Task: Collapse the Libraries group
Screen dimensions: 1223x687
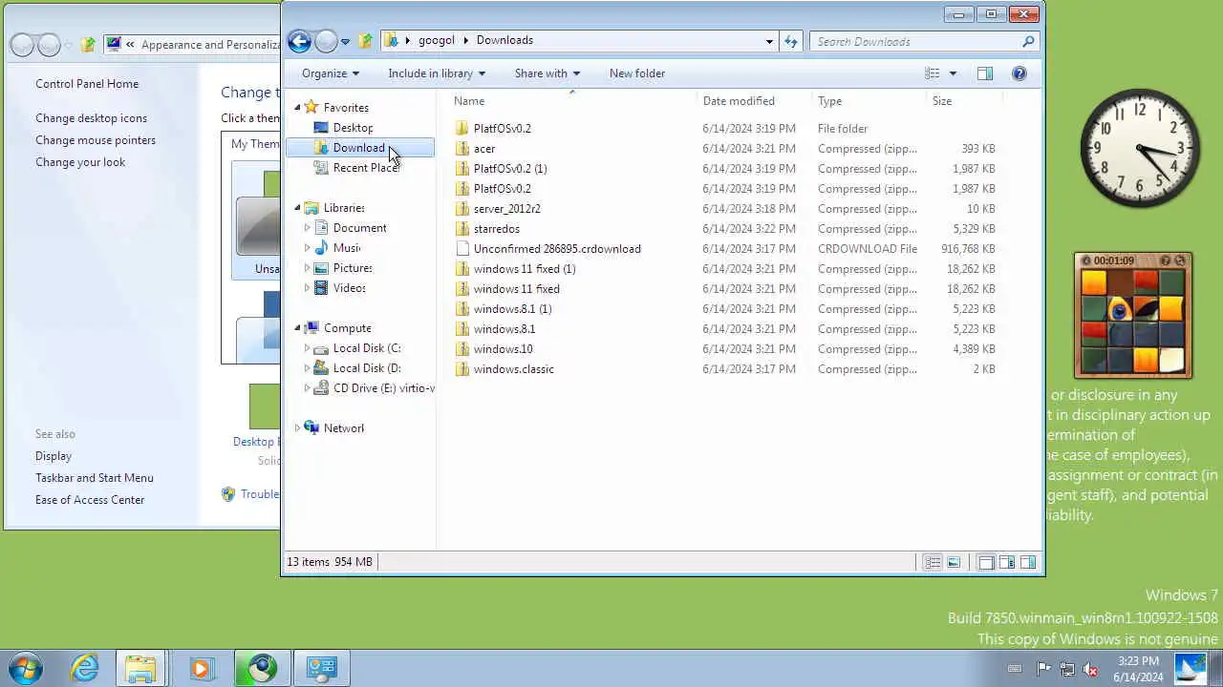Action: tap(297, 208)
